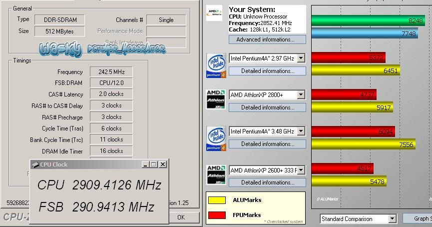Open Detailed informations for Pentium4A 3.48 GHz
Viewport: 432px width, 227px height.
click(x=267, y=143)
